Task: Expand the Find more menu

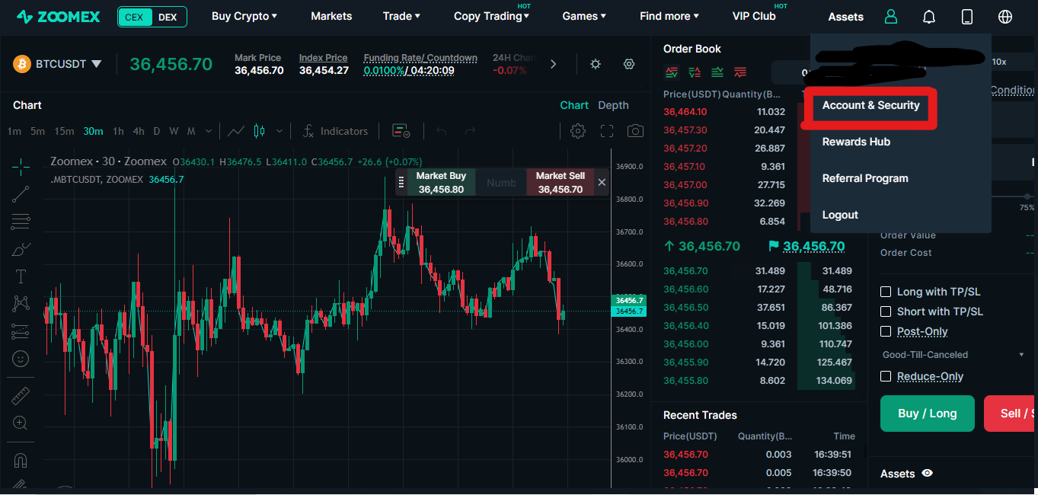Action: (x=669, y=16)
